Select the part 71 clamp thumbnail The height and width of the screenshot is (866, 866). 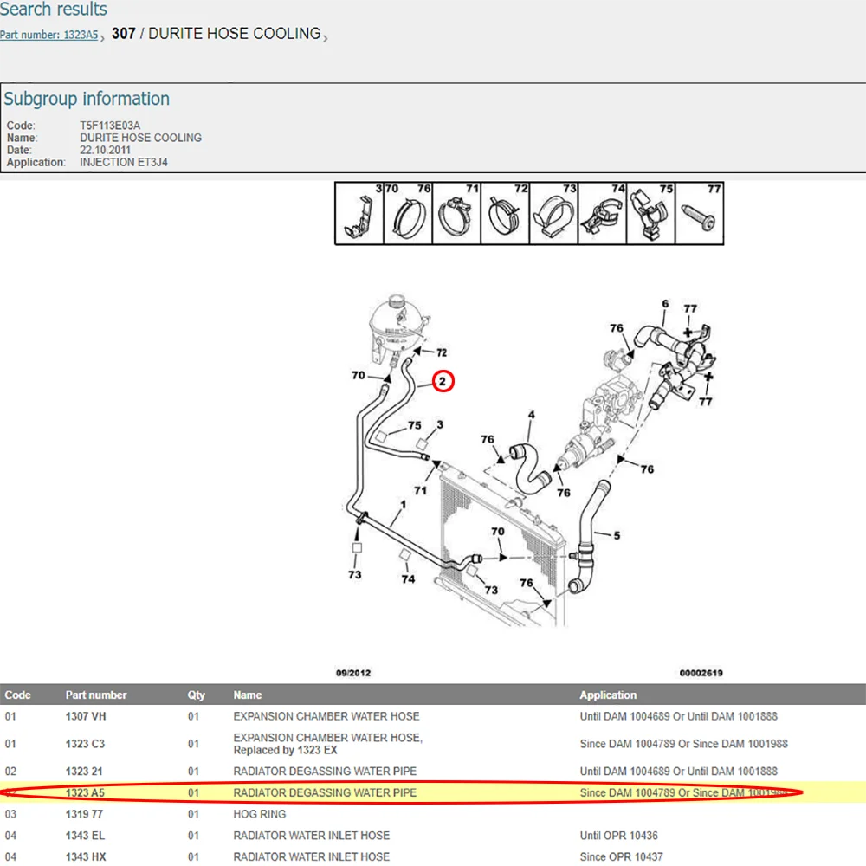[x=456, y=213]
